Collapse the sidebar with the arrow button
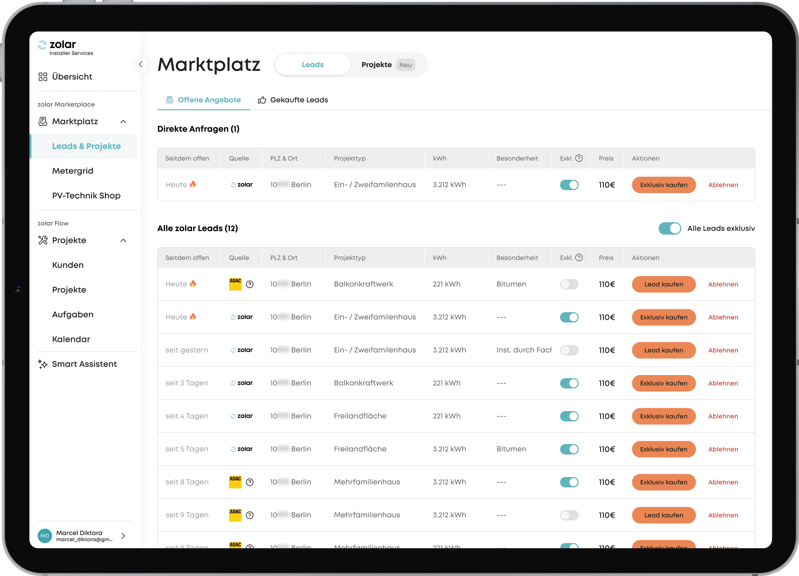 point(141,64)
